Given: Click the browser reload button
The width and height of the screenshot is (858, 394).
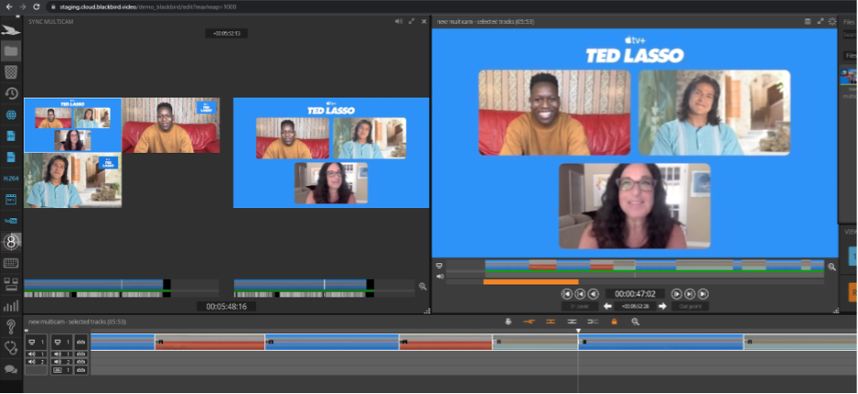Looking at the screenshot, I should [36, 6].
